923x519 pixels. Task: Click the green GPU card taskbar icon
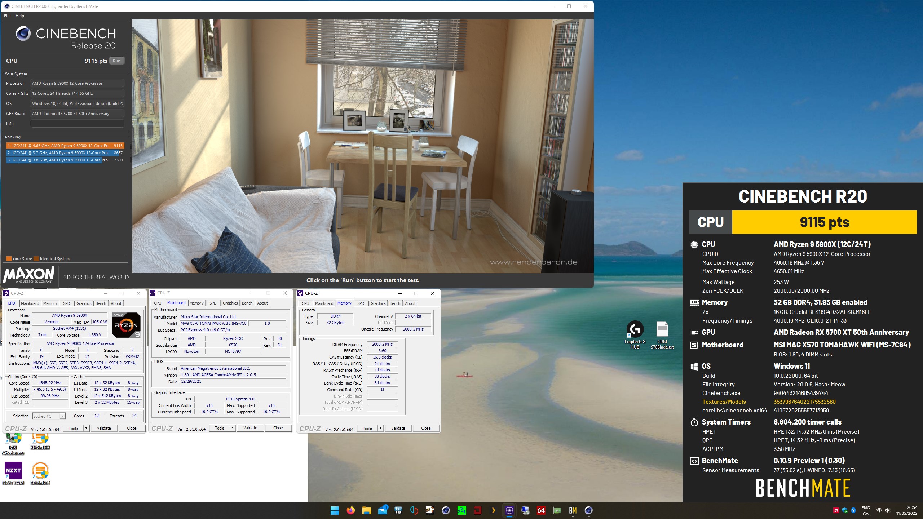click(x=557, y=510)
